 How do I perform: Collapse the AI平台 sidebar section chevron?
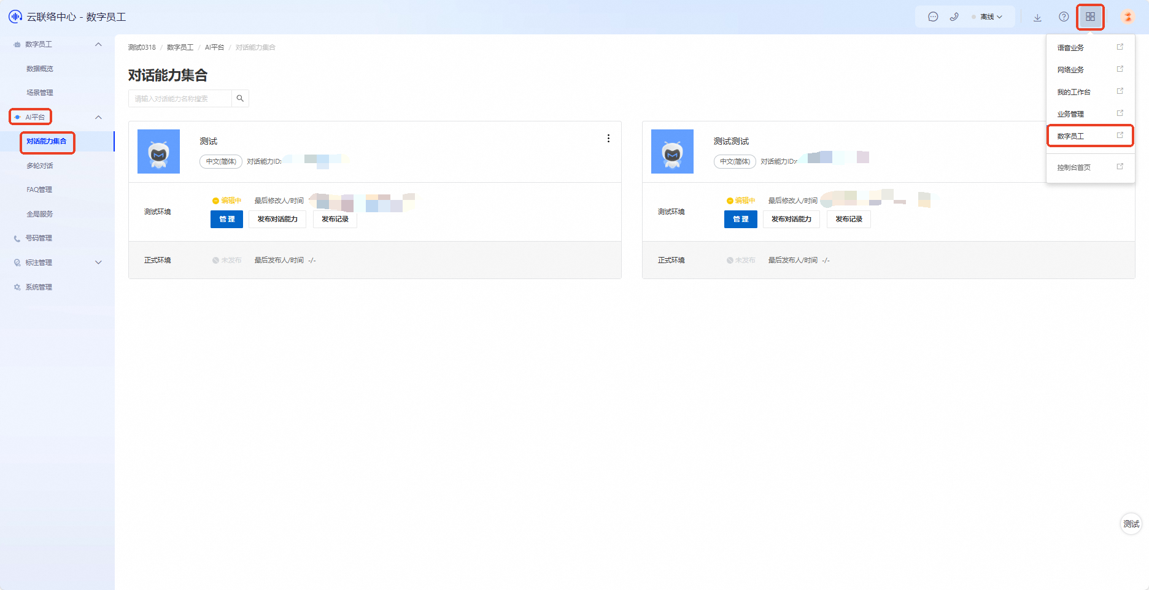[98, 117]
